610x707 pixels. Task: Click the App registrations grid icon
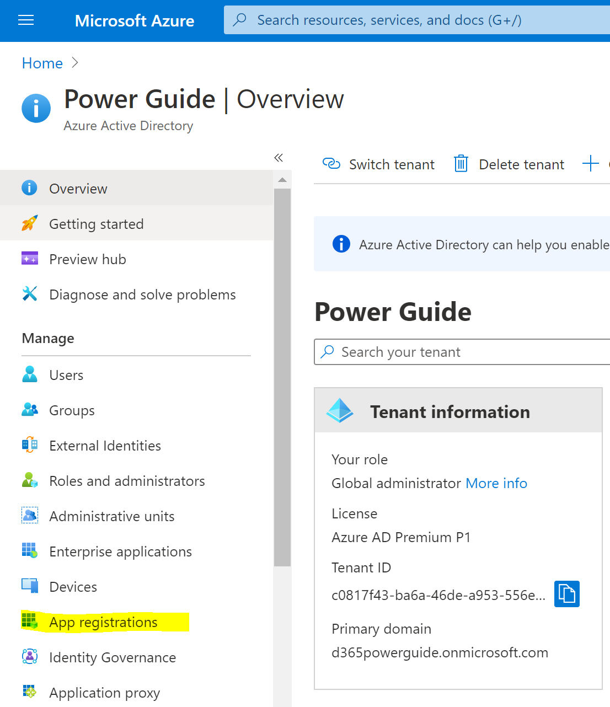click(29, 621)
